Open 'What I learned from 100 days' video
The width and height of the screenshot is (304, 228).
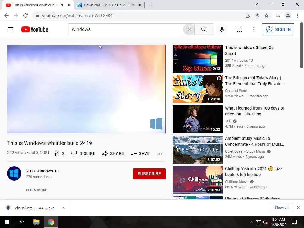(254, 111)
